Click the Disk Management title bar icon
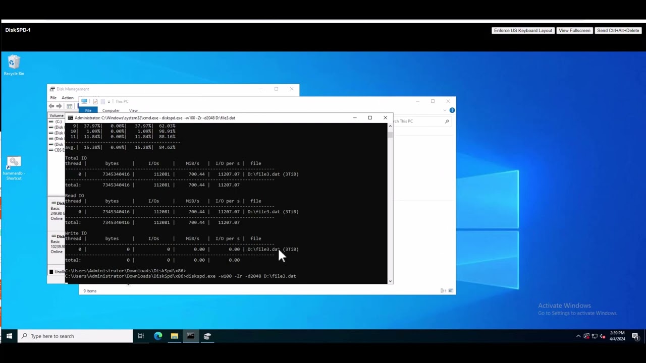The width and height of the screenshot is (646, 363). pos(52,89)
